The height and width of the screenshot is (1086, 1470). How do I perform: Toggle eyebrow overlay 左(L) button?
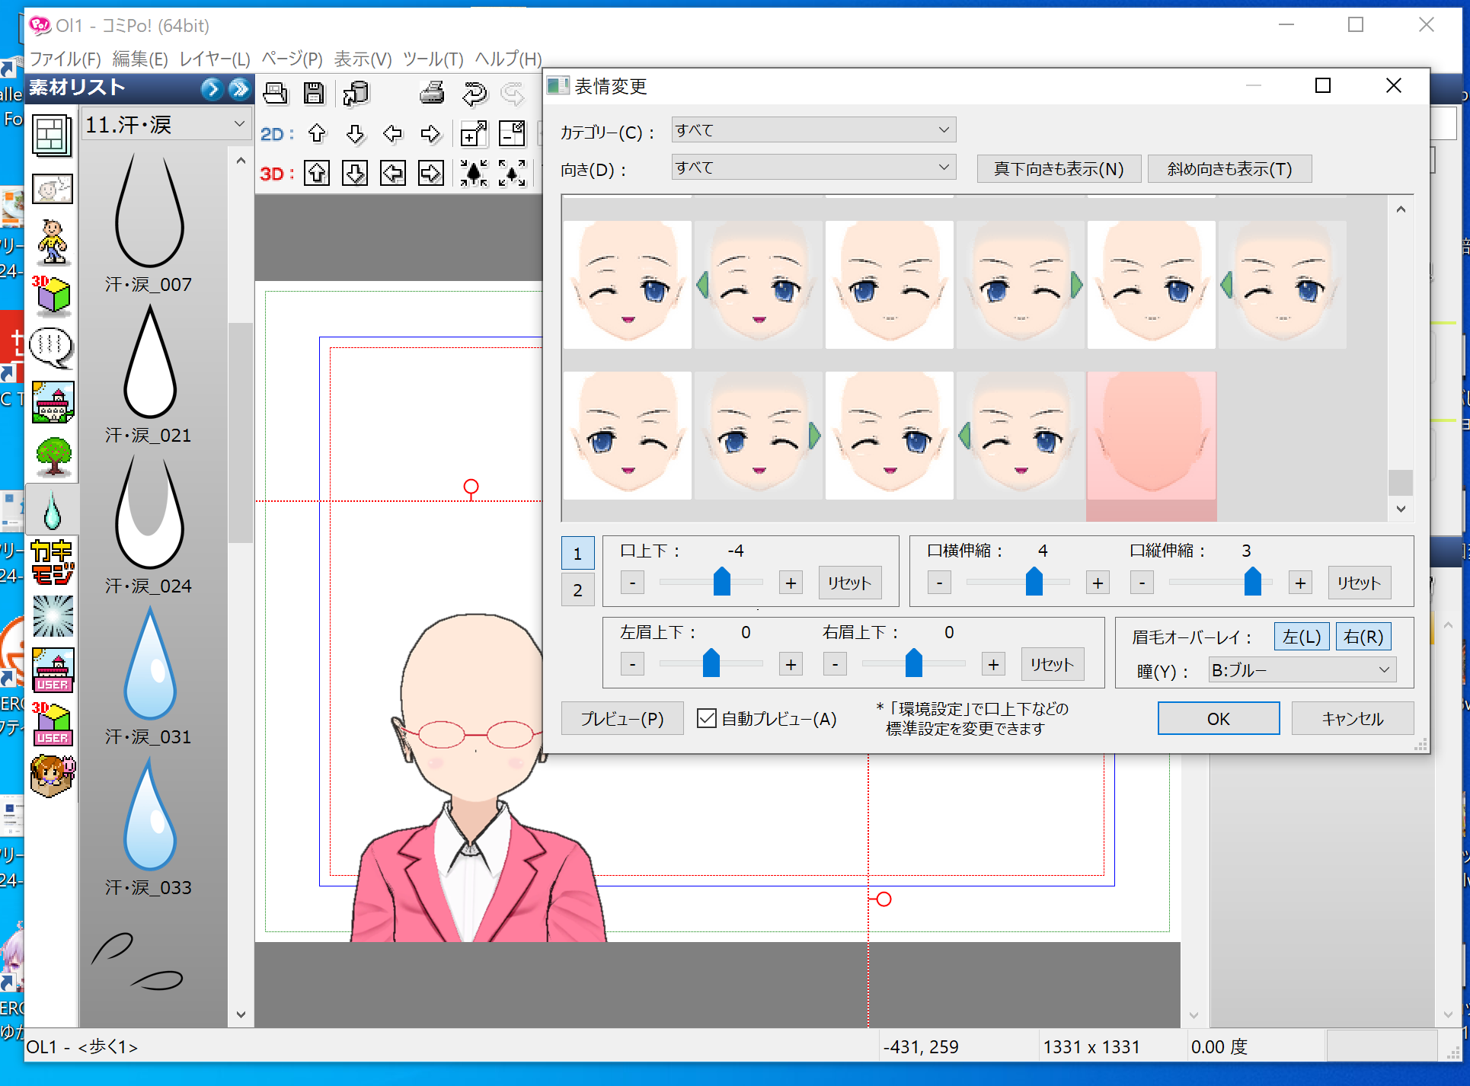point(1302,637)
